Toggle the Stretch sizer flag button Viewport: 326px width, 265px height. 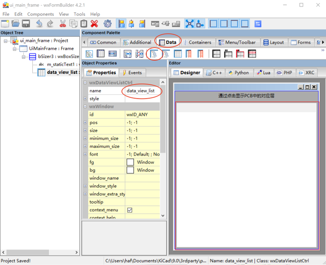click(200, 24)
